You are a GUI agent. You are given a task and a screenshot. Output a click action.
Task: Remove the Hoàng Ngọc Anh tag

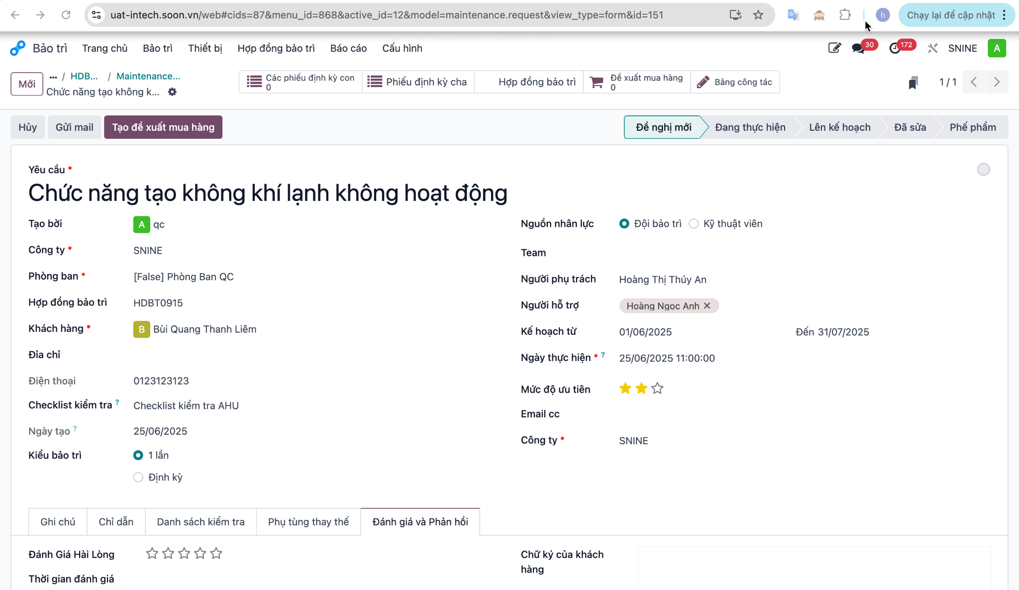(x=707, y=305)
